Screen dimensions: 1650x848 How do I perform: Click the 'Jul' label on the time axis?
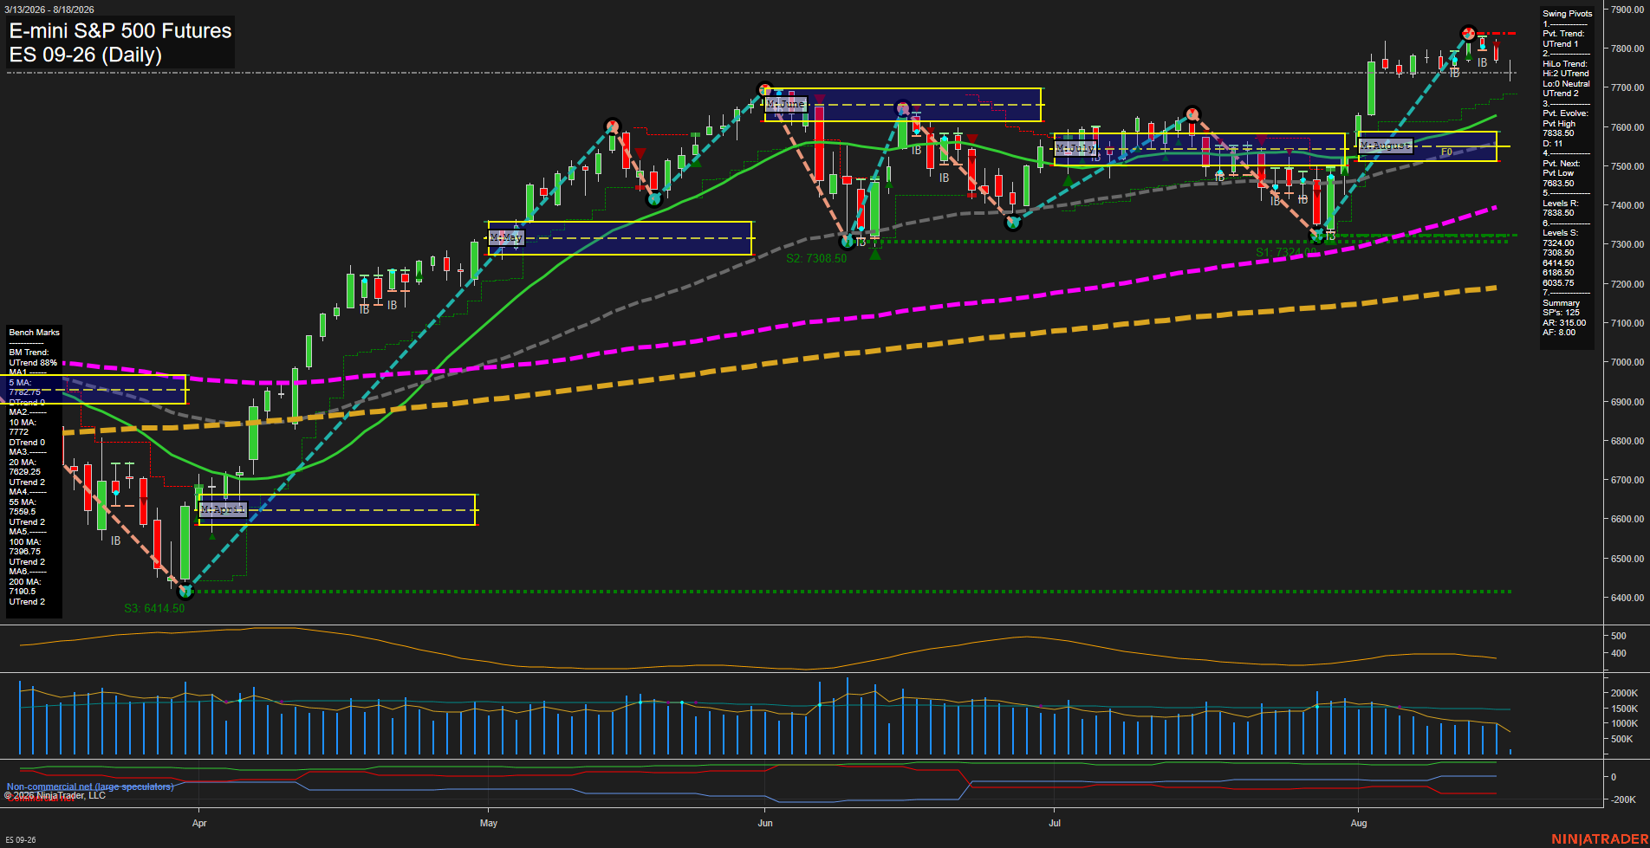1055,824
